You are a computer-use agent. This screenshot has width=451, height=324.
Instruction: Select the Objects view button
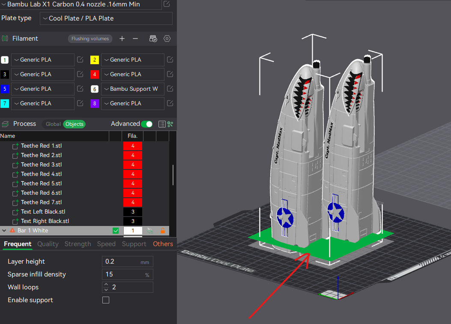pos(74,124)
